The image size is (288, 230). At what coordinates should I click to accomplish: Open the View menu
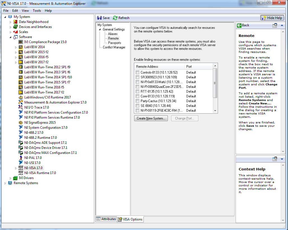coord(25,11)
